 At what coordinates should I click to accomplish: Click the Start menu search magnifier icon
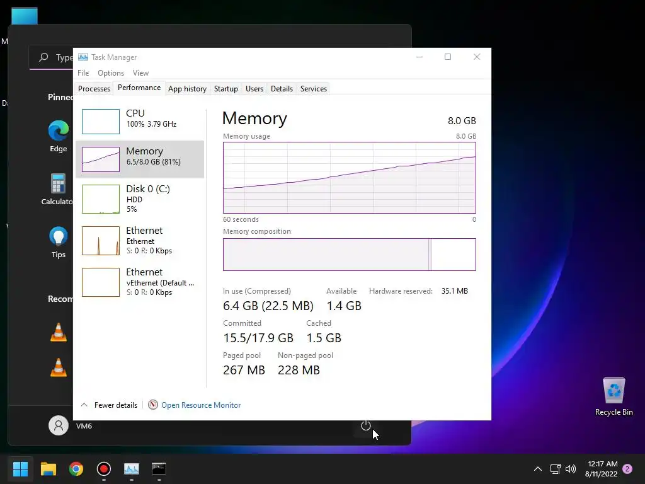pos(43,57)
